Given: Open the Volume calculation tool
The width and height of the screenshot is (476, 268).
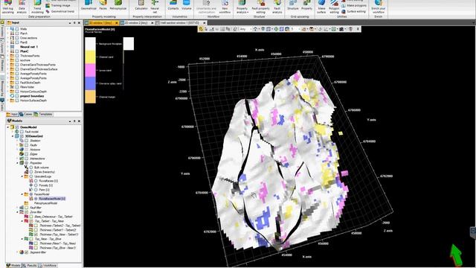Looking at the screenshot, I should pyautogui.click(x=187, y=5).
